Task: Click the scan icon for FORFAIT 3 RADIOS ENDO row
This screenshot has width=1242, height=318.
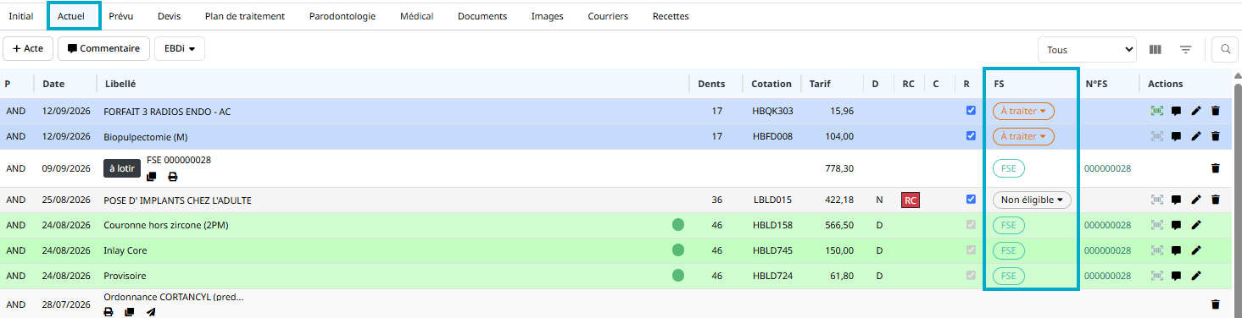Action: point(1156,111)
